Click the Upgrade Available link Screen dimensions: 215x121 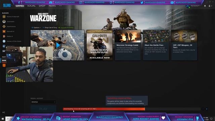[66, 28]
